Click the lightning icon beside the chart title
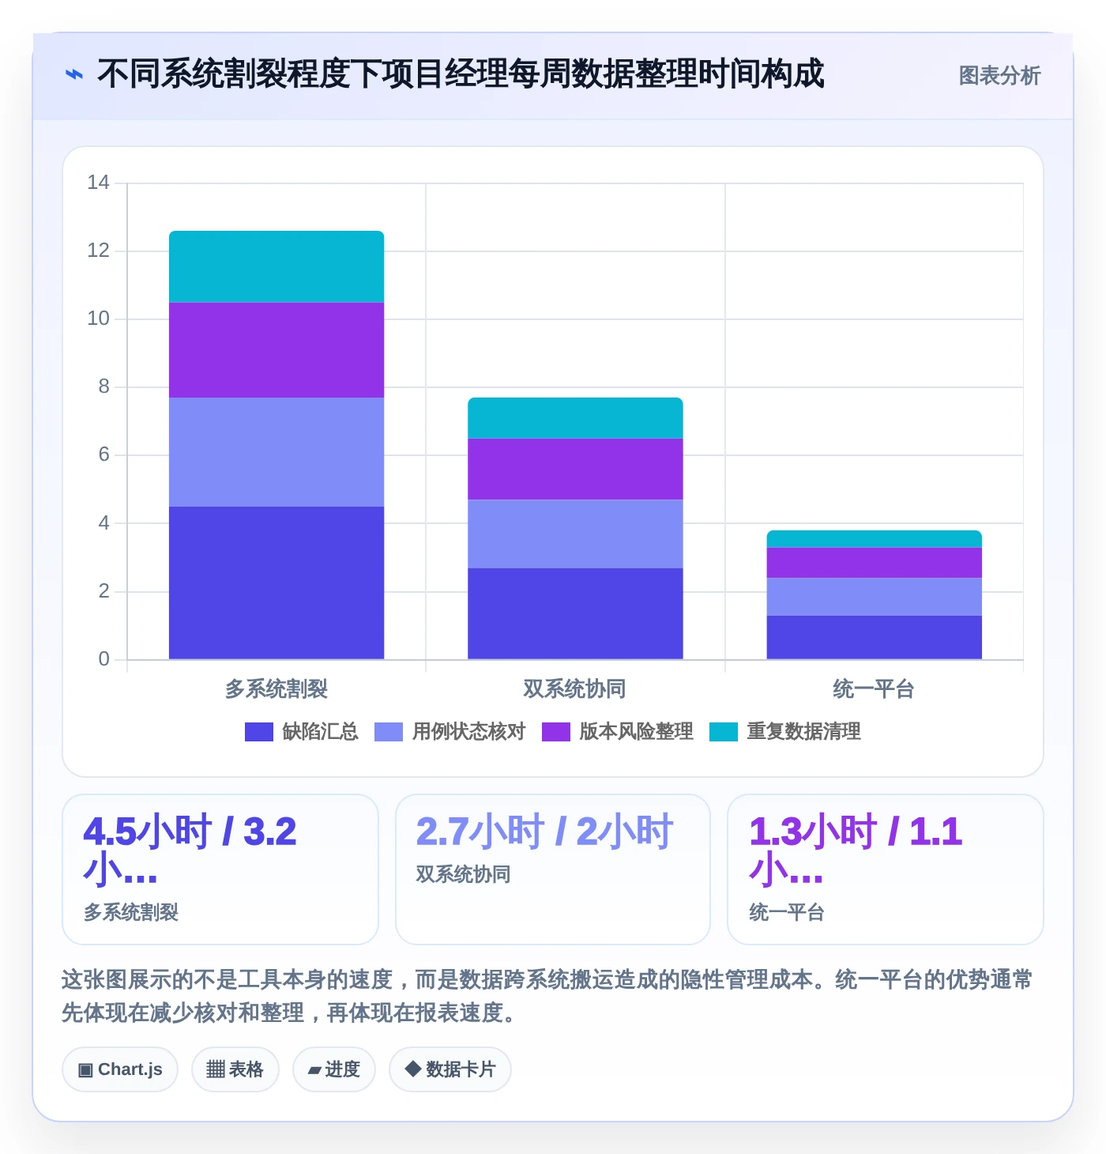The width and height of the screenshot is (1106, 1154). (73, 75)
